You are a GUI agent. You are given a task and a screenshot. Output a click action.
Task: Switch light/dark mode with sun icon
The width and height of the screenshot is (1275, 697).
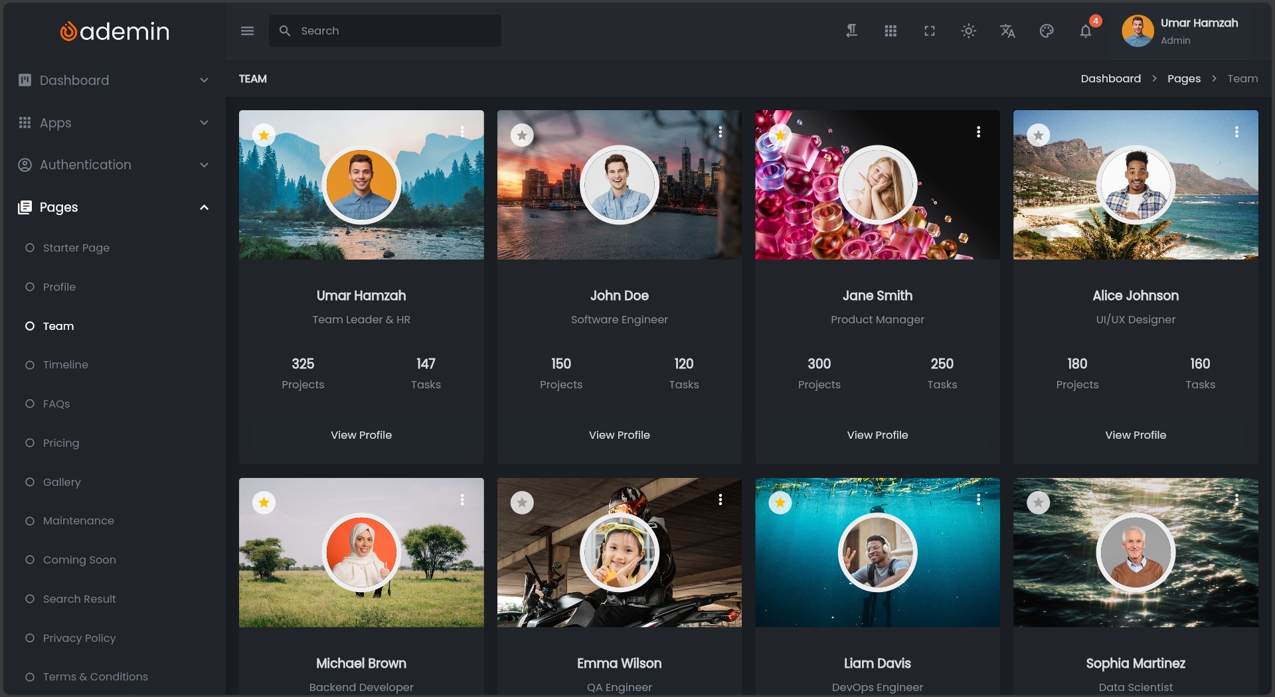pos(968,31)
